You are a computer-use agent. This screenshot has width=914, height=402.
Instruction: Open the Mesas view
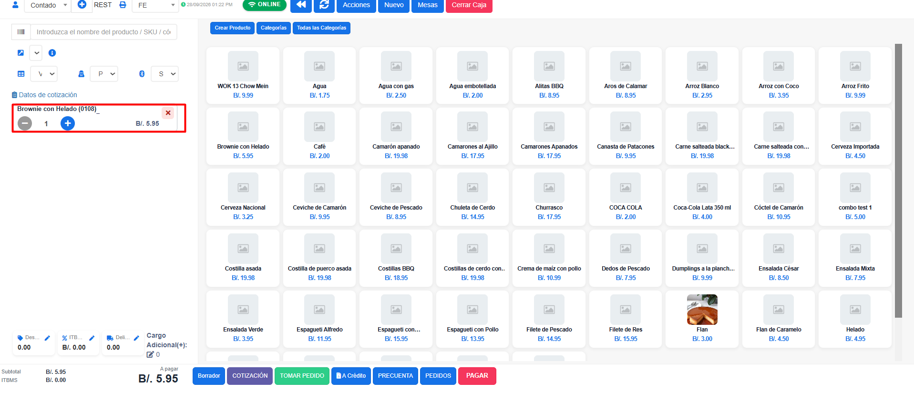tap(428, 5)
